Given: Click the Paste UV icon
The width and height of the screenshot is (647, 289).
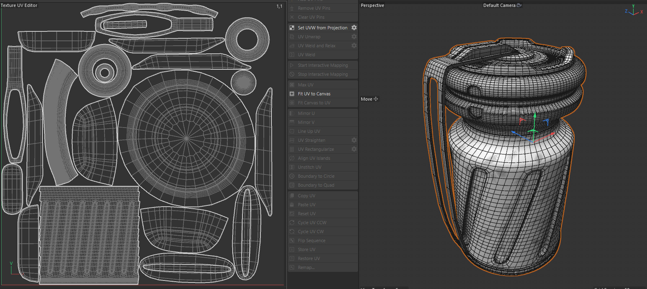Looking at the screenshot, I should coord(292,205).
